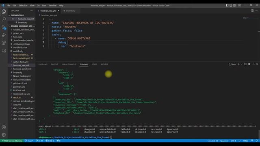Switch to the Problems panel tab
Viewport: 260px width, 146px height.
point(43,64)
